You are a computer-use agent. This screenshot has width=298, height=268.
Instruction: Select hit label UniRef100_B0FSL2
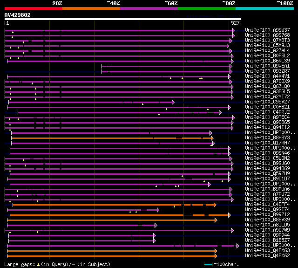coord(267,56)
